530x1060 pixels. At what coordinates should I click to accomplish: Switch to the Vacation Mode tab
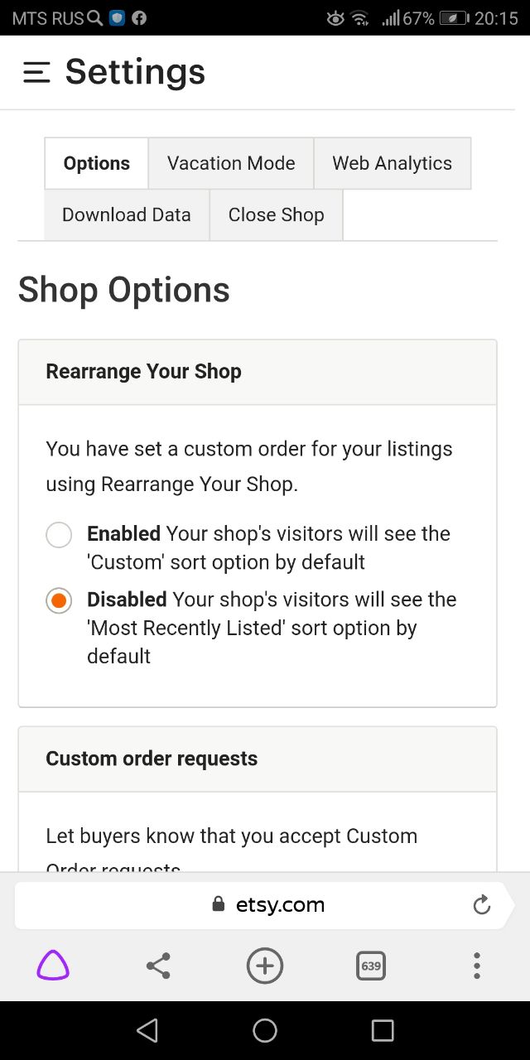click(x=231, y=163)
